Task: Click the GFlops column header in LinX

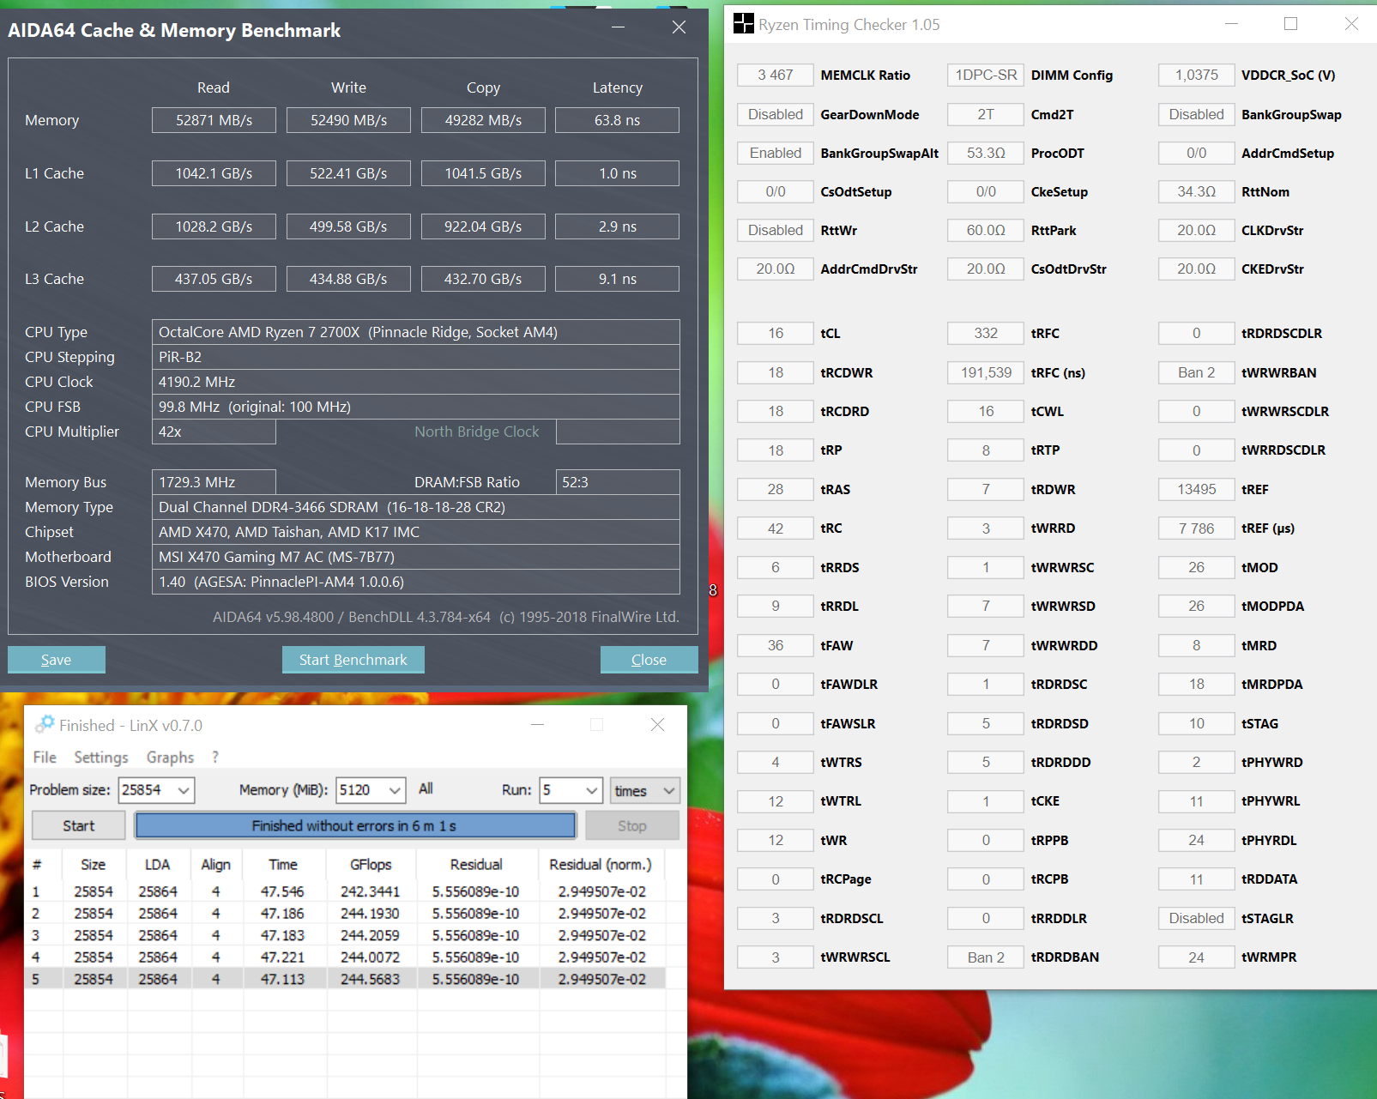Action: click(371, 865)
